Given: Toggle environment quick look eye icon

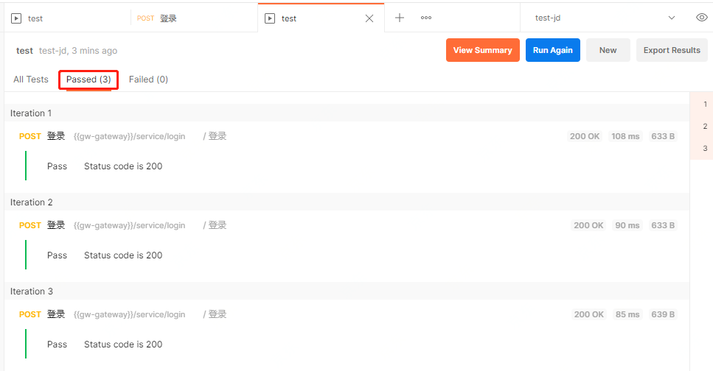Looking at the screenshot, I should point(702,18).
